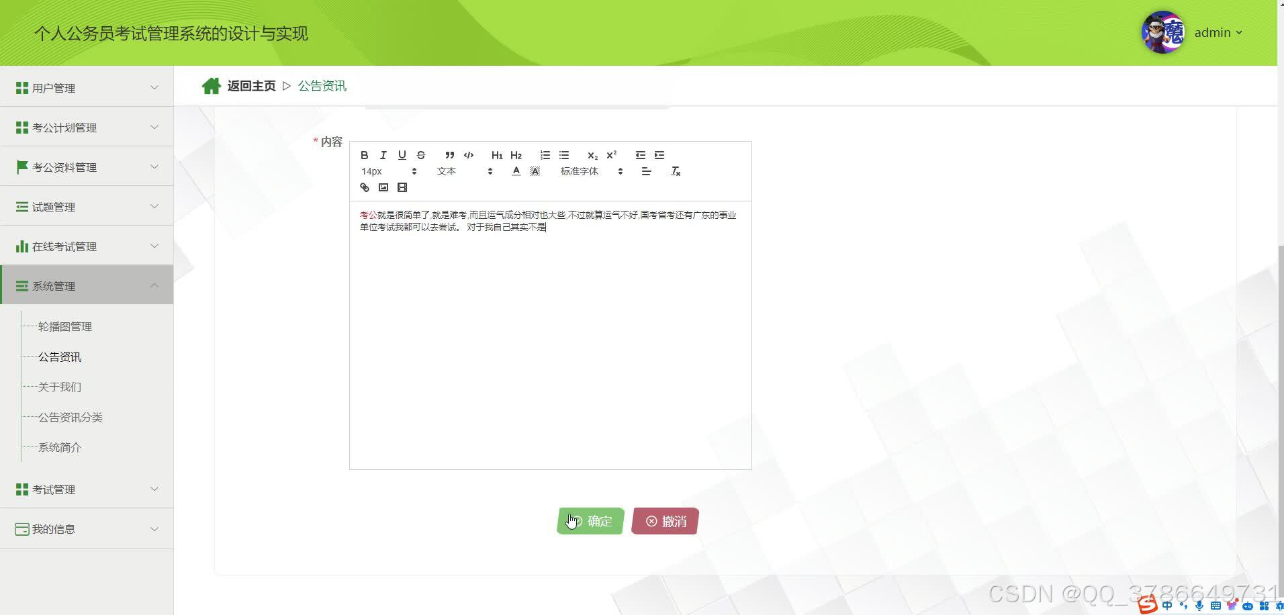Open the Sogou toolbox grid icon
1284x615 pixels.
point(1264,606)
